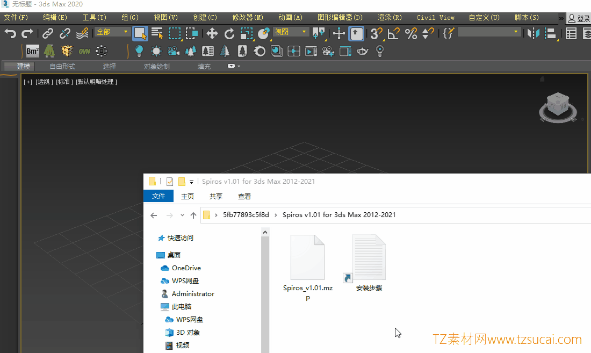Switch to the 对象绘制 ribbon tab

coord(156,66)
